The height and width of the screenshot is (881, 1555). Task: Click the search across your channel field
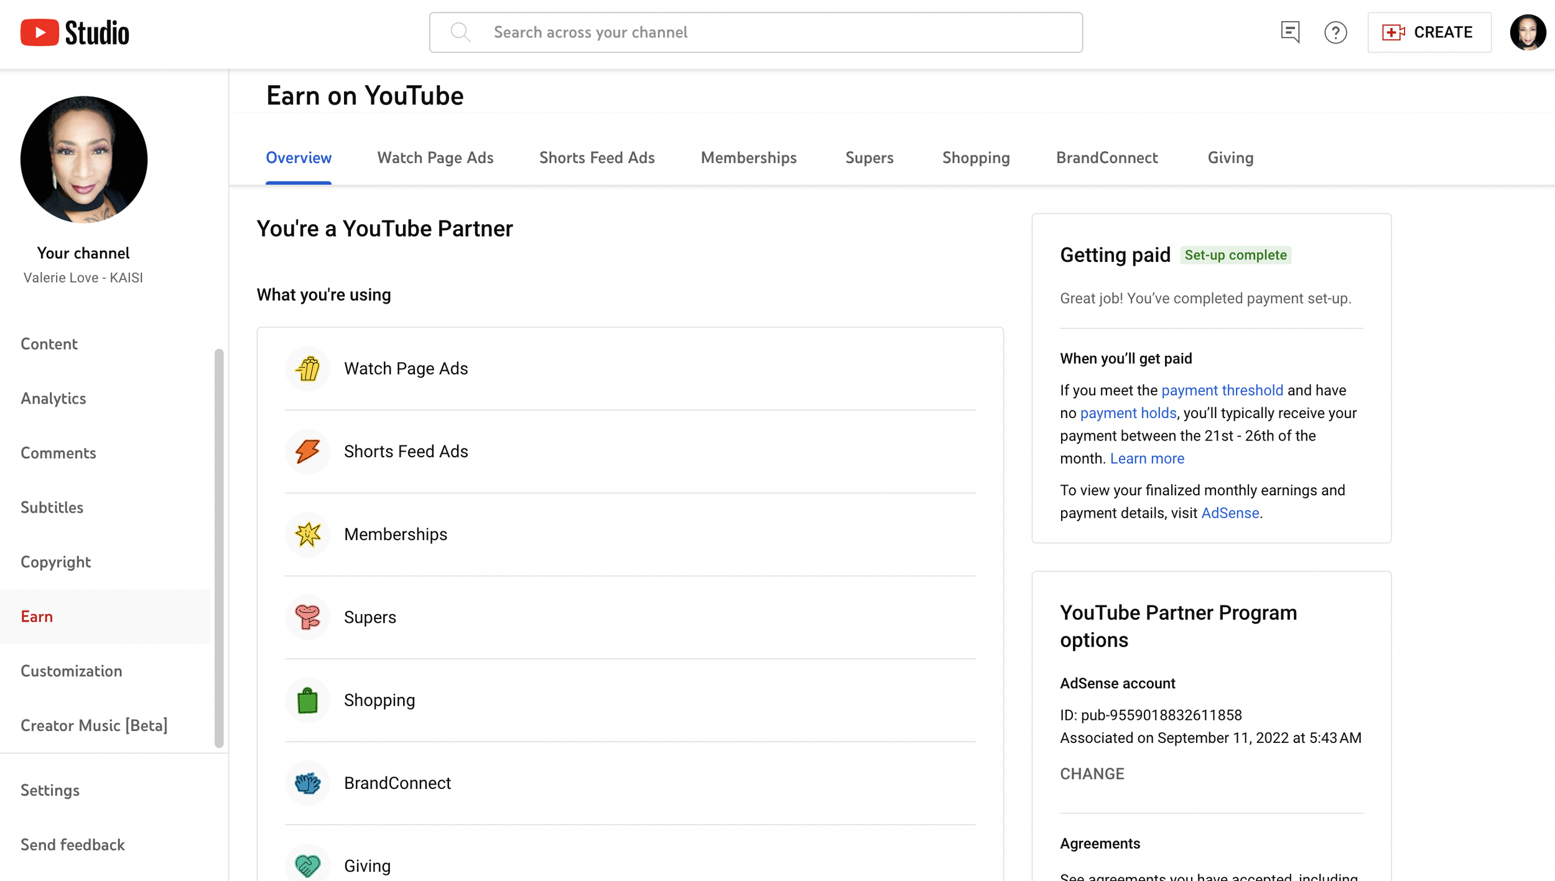(755, 32)
